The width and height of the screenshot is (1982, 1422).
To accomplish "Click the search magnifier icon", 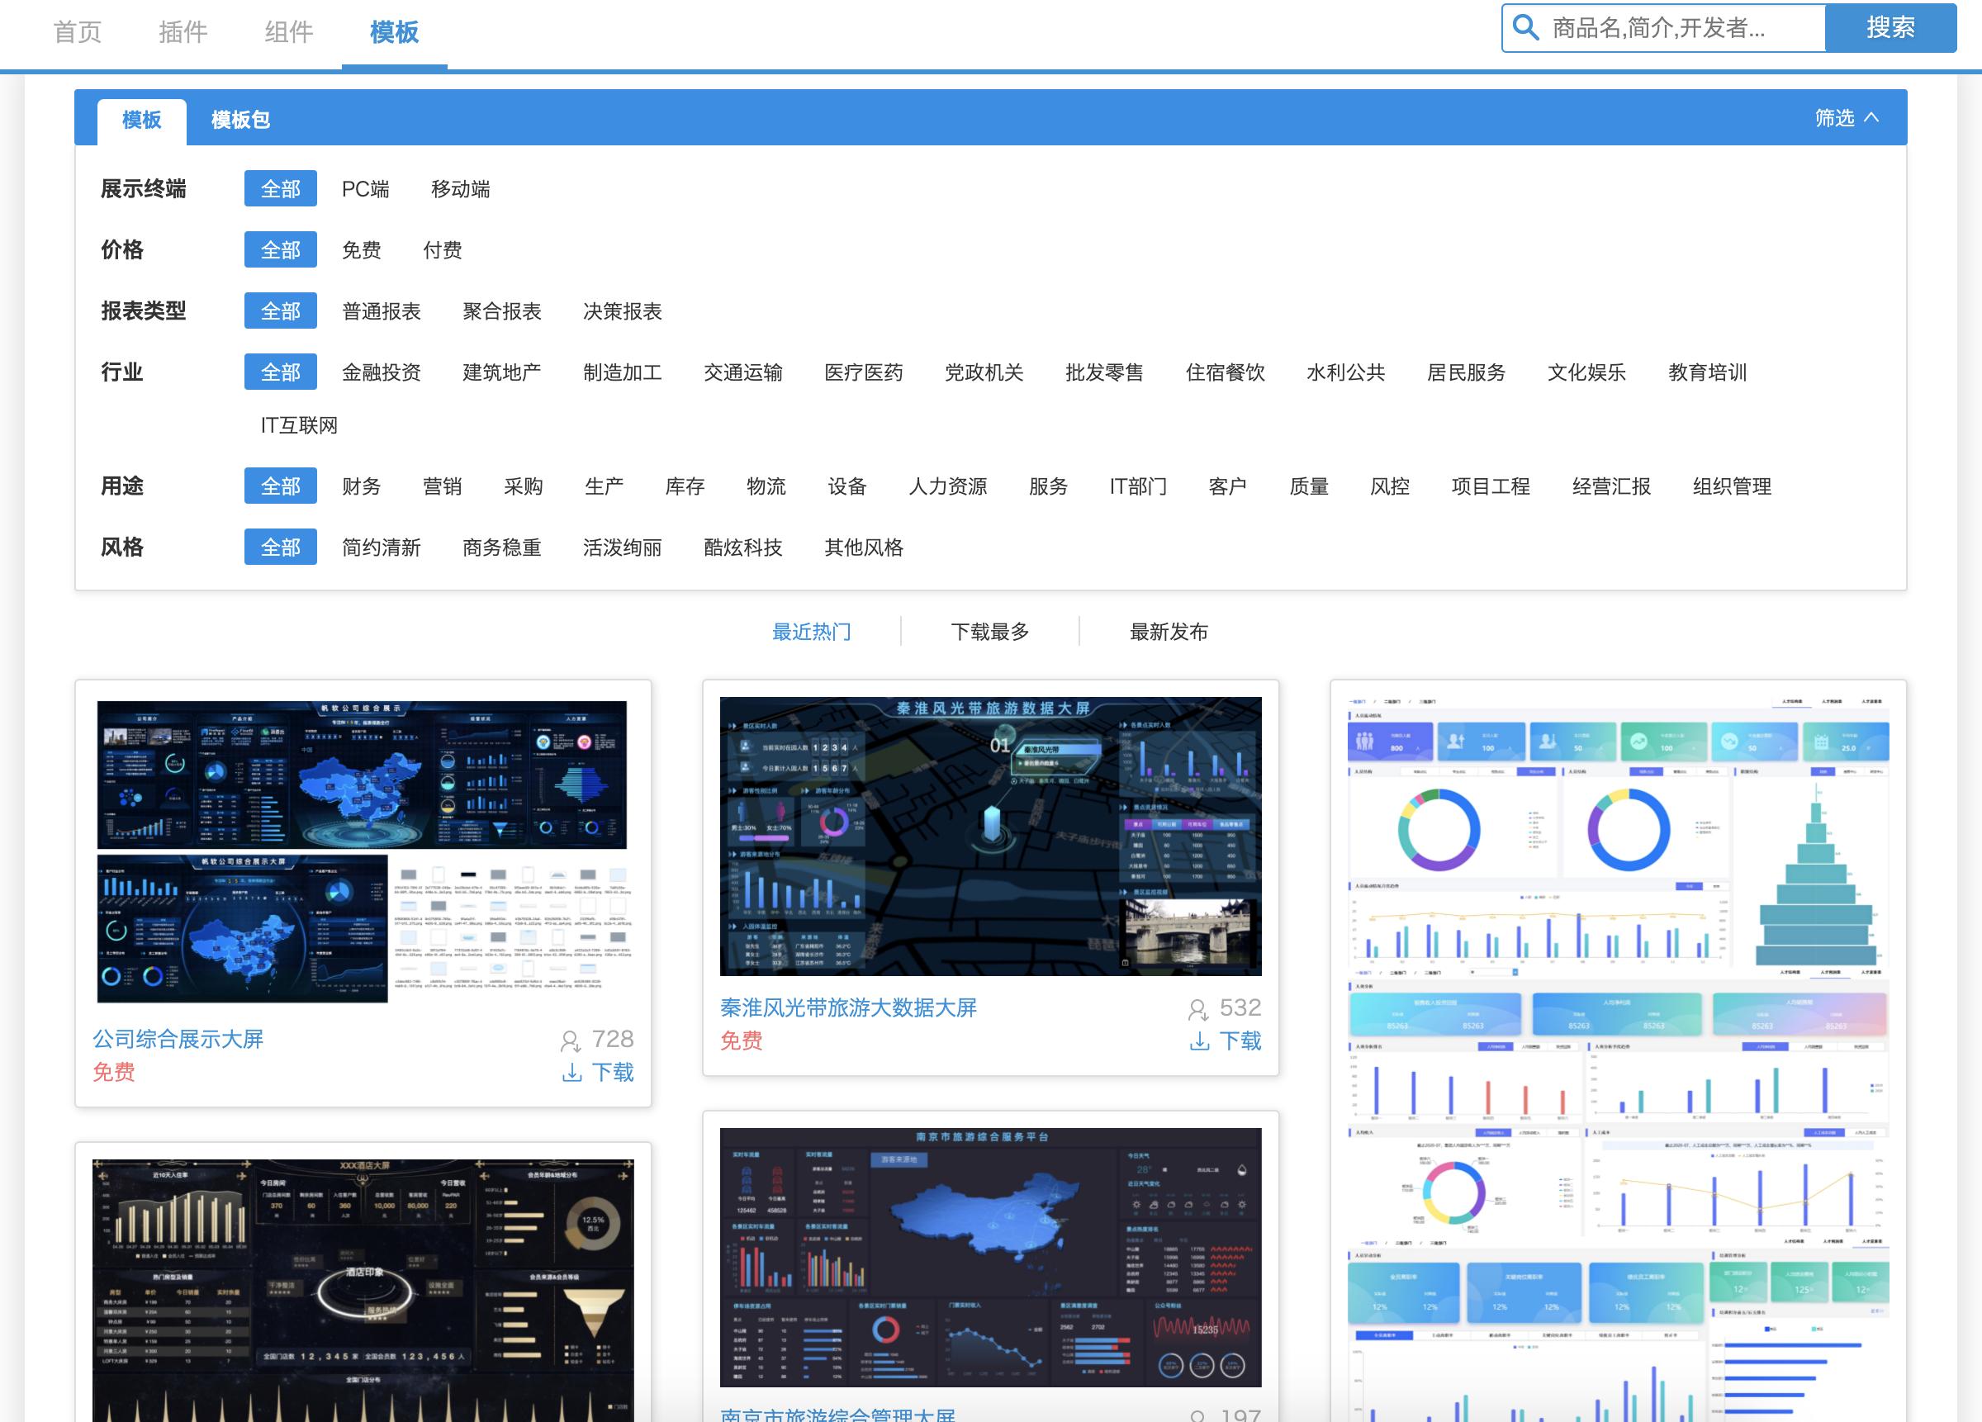I will coord(1525,28).
